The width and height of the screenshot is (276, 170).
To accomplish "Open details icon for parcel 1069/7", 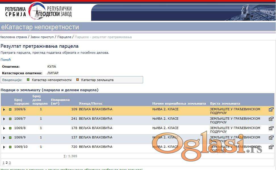I will [271, 119].
